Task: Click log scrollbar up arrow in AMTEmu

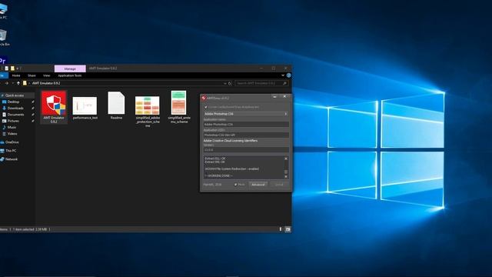Action: coord(286,159)
